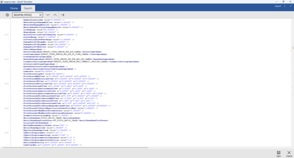Click the FirstPersonAsThirdPersonIdleOffset line
Screen dimensions: 294x158
coord(62,96)
